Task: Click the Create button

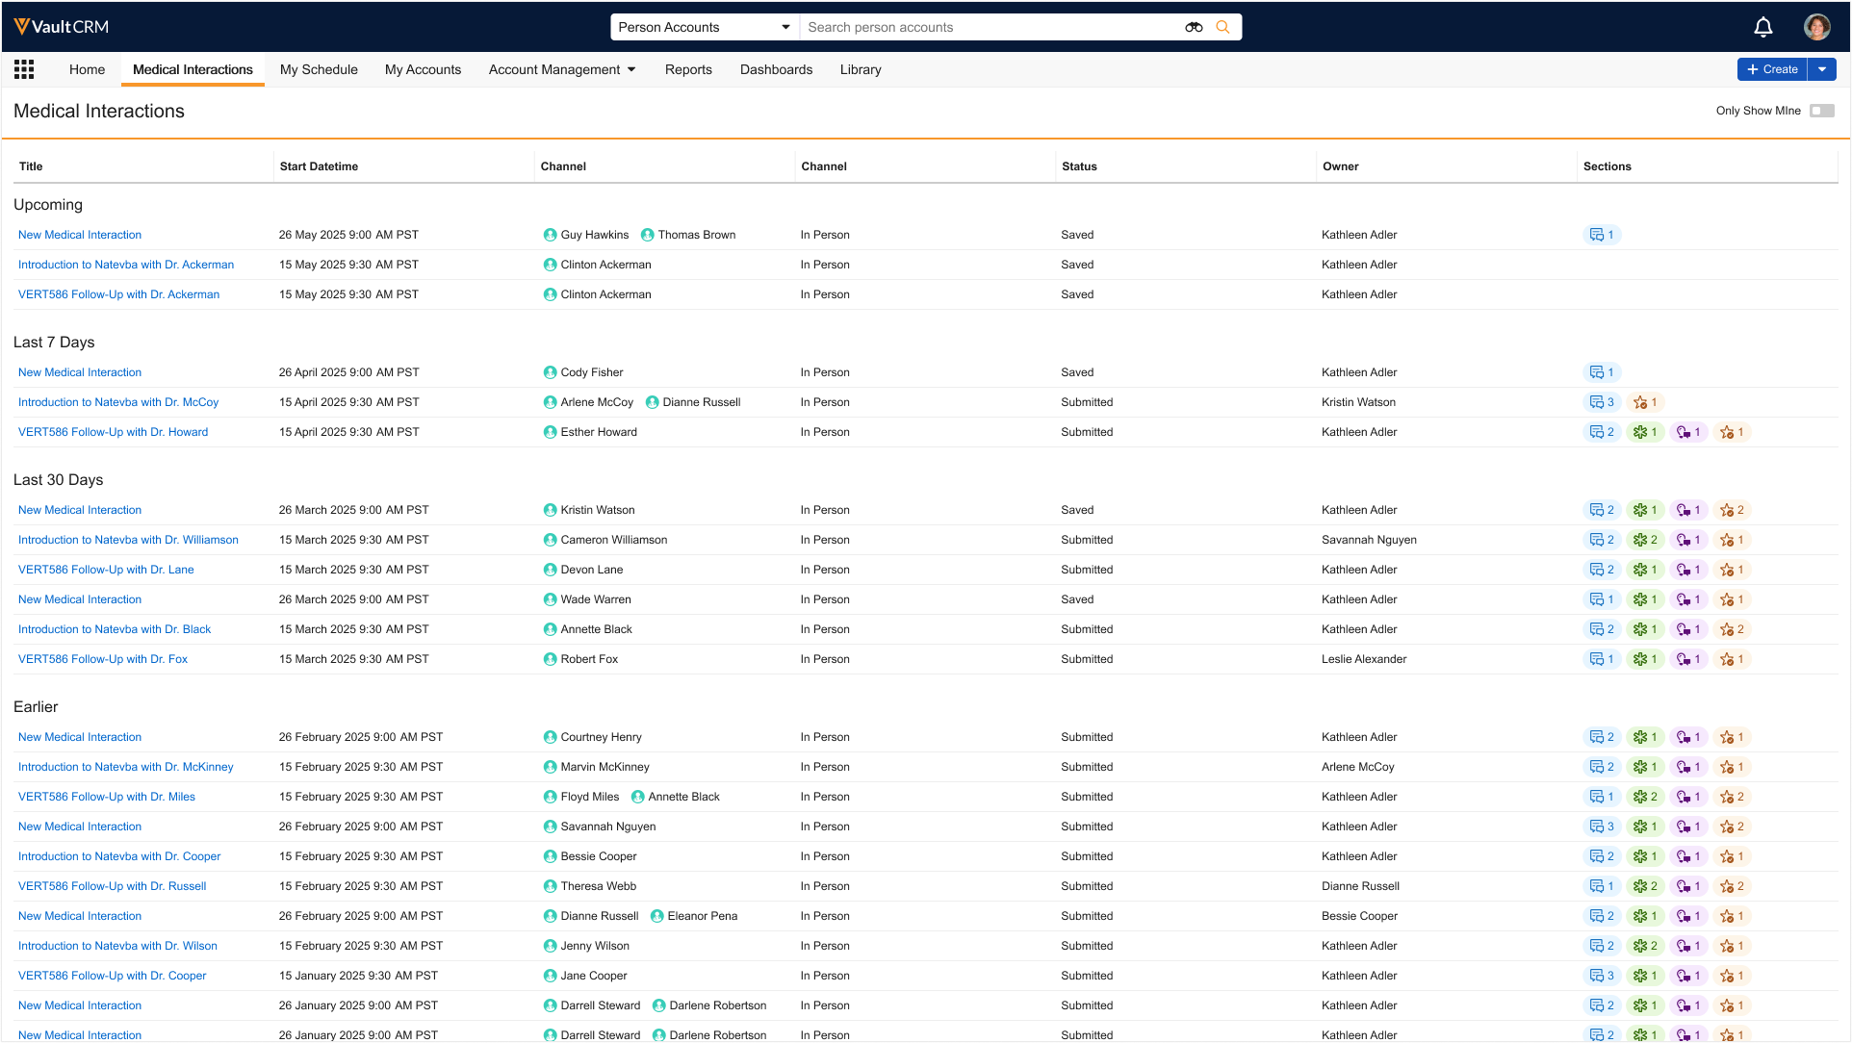Action: 1772,69
